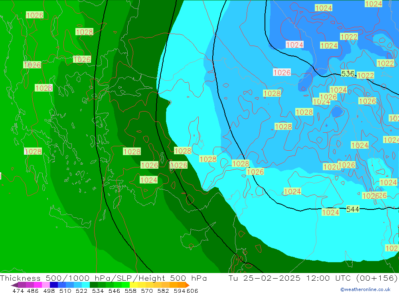Viewport: 399px width, 293px height.
Task: Click the legend value 498
Action: coord(49,291)
